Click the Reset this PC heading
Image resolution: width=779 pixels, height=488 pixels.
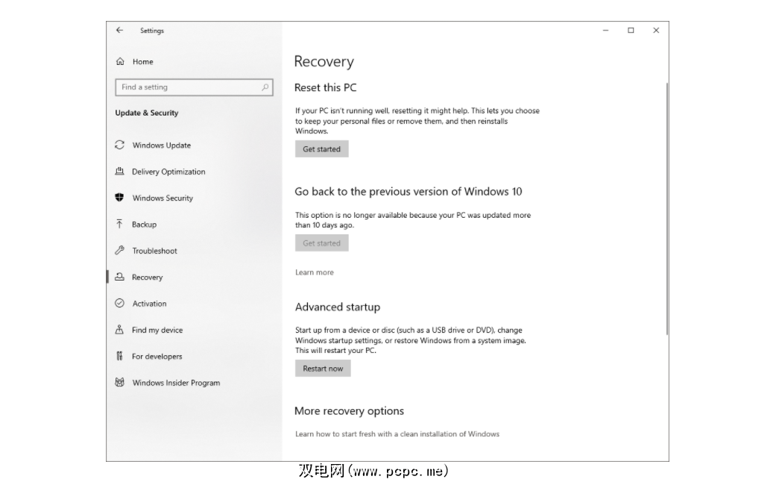pos(326,87)
